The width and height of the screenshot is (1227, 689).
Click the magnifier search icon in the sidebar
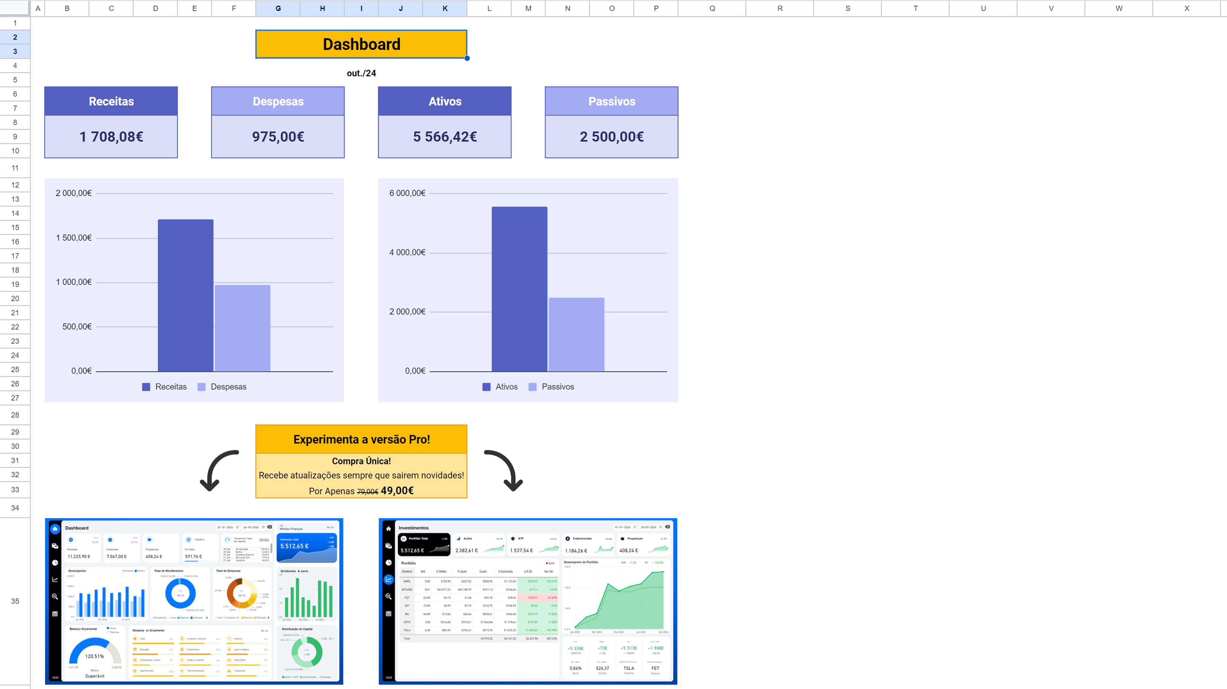pos(55,597)
